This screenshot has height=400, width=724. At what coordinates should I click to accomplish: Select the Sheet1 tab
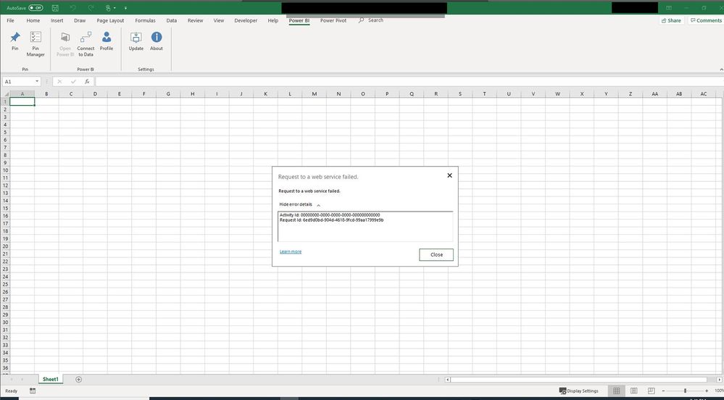click(x=50, y=379)
